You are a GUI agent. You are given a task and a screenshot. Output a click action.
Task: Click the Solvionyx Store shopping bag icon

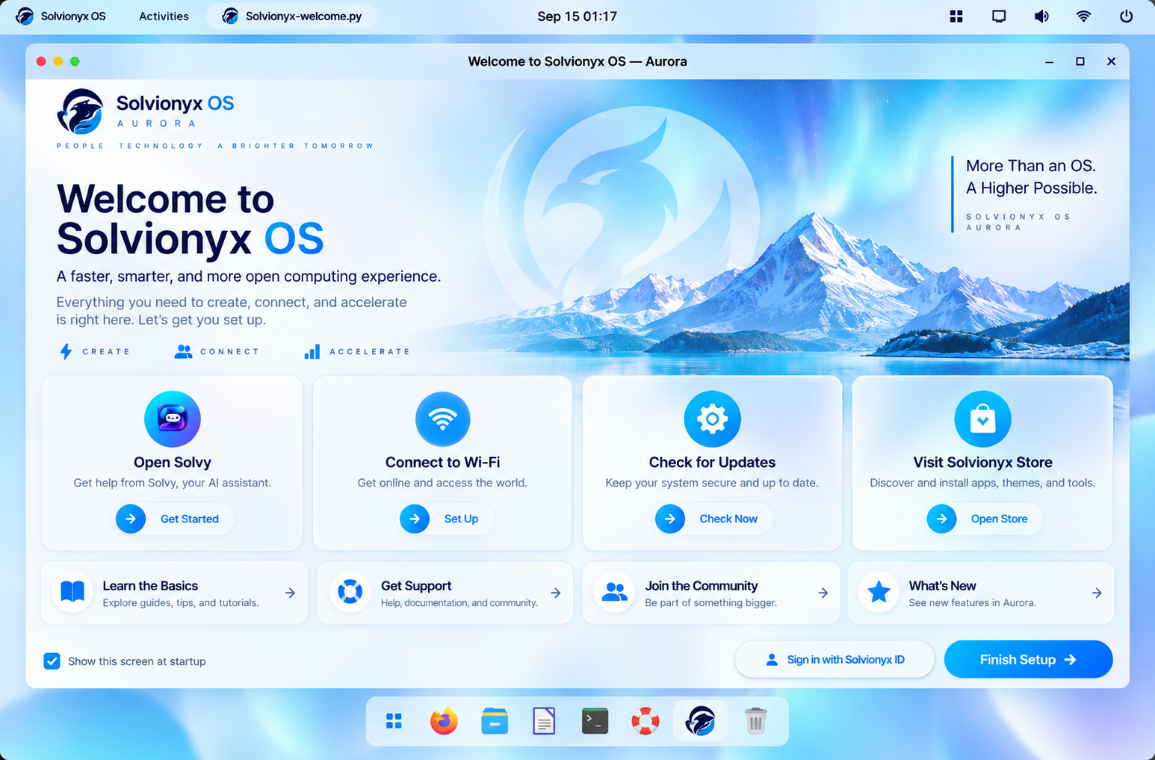tap(982, 418)
